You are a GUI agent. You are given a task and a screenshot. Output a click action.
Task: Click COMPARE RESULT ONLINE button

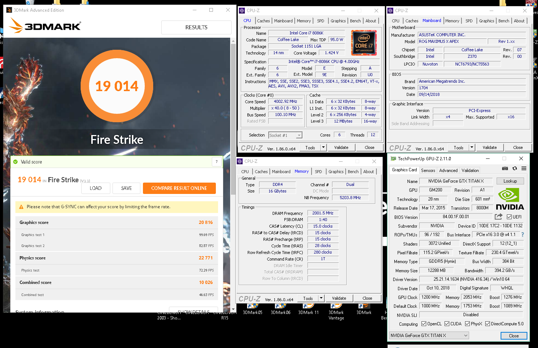[179, 188]
